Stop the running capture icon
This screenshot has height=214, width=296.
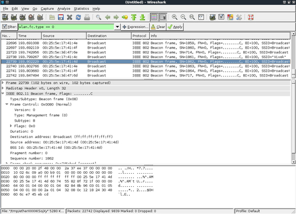(31, 17)
